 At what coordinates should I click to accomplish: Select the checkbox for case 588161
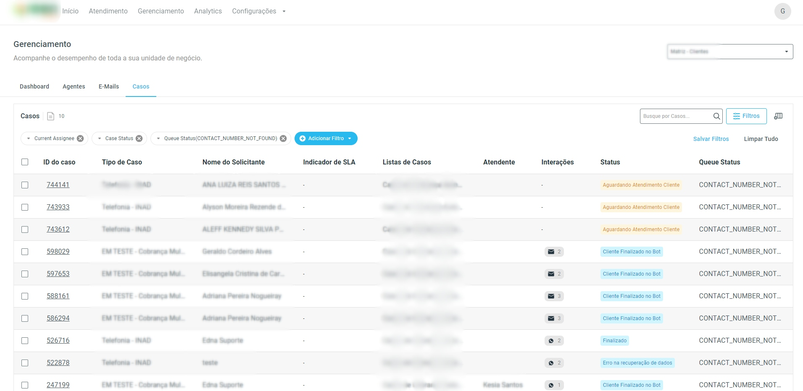pyautogui.click(x=25, y=296)
